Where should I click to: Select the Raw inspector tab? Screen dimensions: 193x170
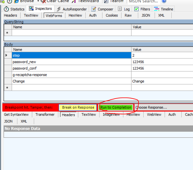click(128, 16)
